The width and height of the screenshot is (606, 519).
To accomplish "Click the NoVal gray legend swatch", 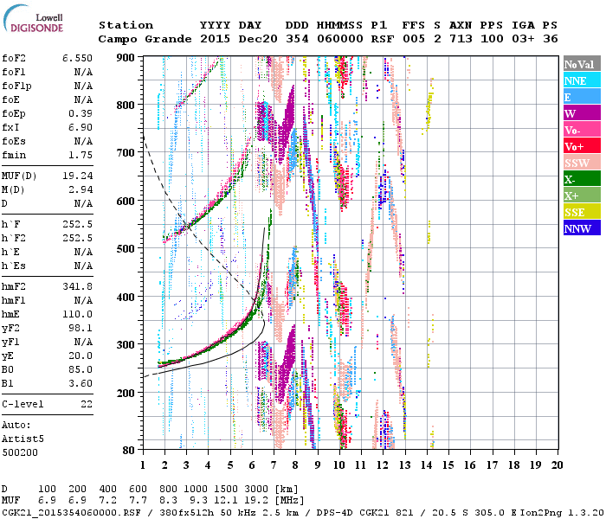I will [x=582, y=63].
